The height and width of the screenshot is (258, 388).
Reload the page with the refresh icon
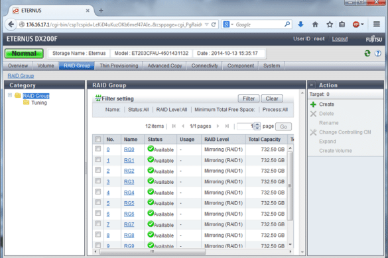[214, 24]
